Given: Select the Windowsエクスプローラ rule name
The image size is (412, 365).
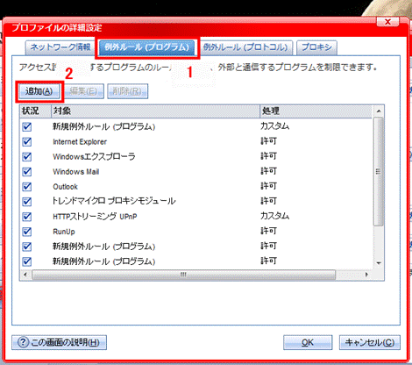Looking at the screenshot, I should click(94, 157).
